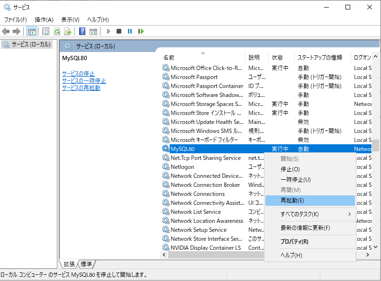Click the サービスの停止 link
The width and height of the screenshot is (381, 281).
[78, 73]
